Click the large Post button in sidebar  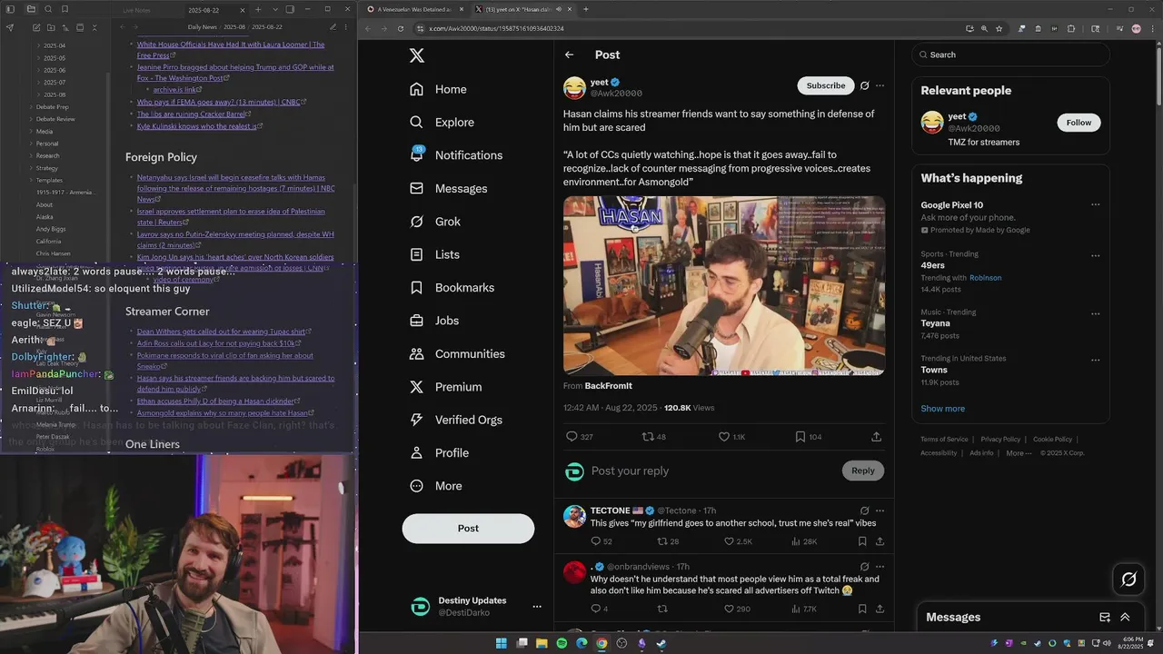point(468,529)
